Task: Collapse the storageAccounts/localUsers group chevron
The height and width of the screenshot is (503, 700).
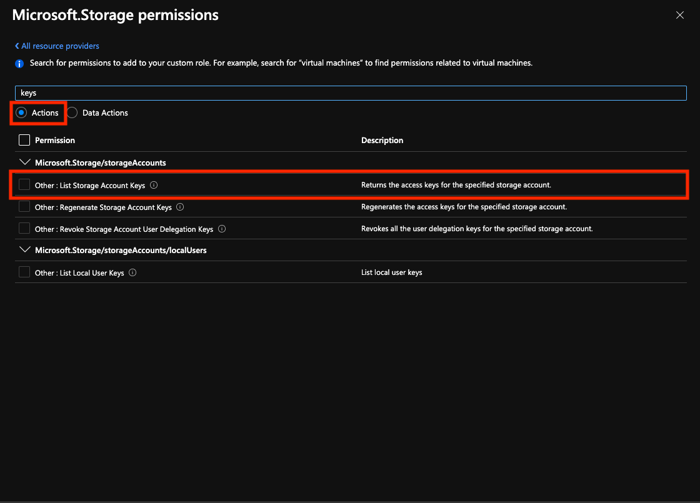Action: tap(25, 249)
